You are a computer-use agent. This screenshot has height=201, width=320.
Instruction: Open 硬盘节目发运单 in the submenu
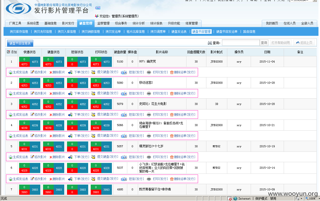point(227,32)
